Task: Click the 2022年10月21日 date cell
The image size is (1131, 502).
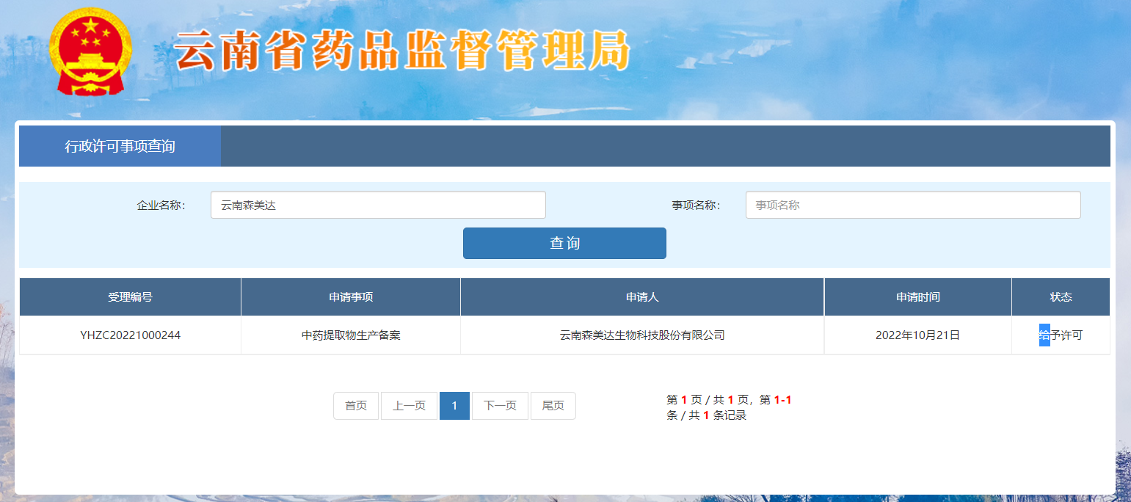Action: [x=917, y=335]
